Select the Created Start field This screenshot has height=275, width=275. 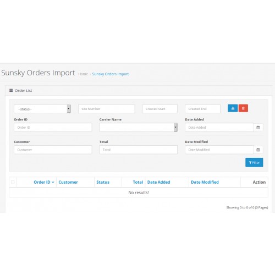point(160,109)
